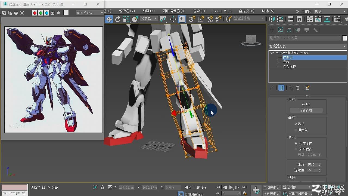Toggle alpha channel display
This screenshot has height=196, width=348.
[x=52, y=13]
